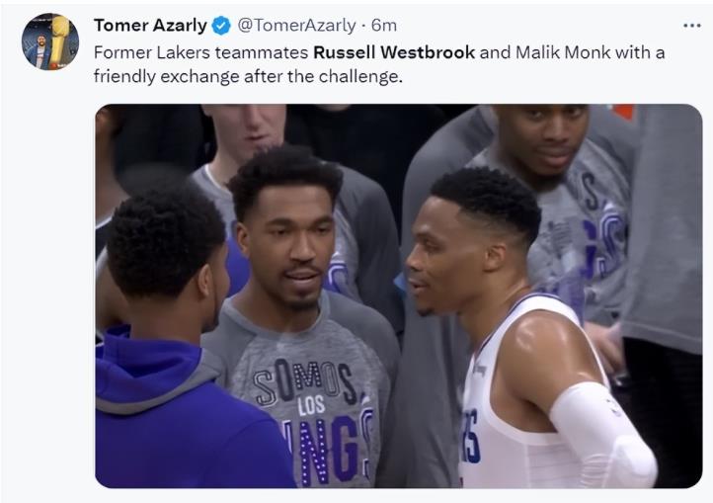Click the words Malik Monk in tweet
The height and width of the screenshot is (503, 713).
(x=563, y=52)
